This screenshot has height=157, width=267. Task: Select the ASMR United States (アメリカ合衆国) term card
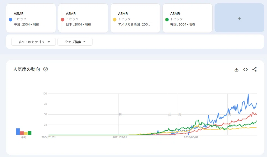coord(135,18)
